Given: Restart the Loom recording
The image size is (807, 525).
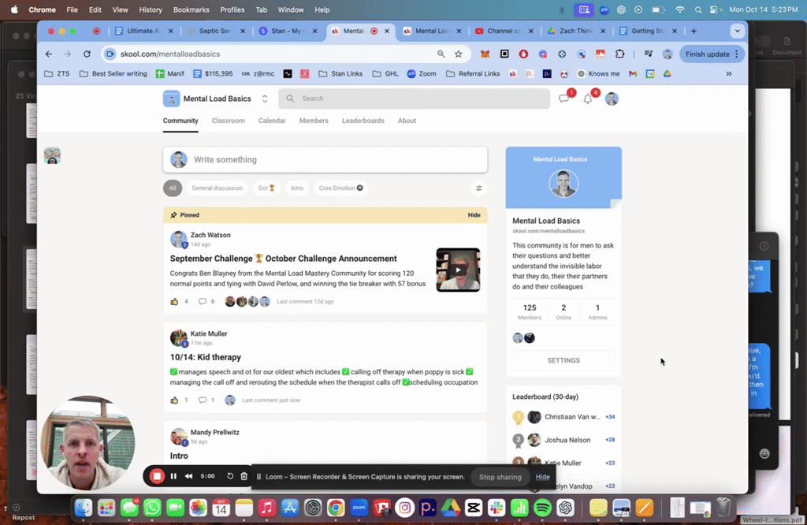Looking at the screenshot, I should [230, 476].
